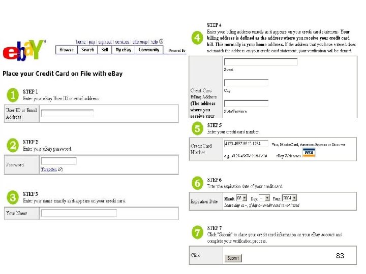Open the expiration Year dropdown

click(289, 198)
